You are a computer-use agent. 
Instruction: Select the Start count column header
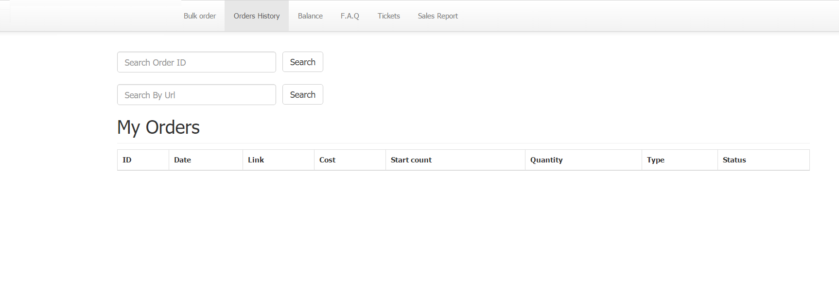click(411, 160)
